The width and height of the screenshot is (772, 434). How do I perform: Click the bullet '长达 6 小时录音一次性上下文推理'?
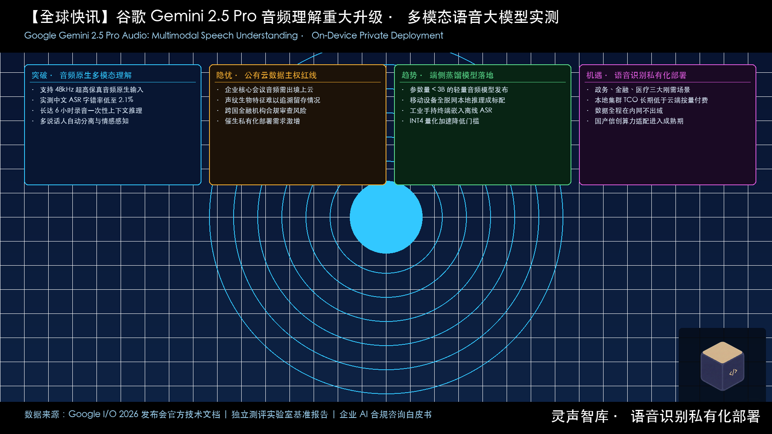91,111
